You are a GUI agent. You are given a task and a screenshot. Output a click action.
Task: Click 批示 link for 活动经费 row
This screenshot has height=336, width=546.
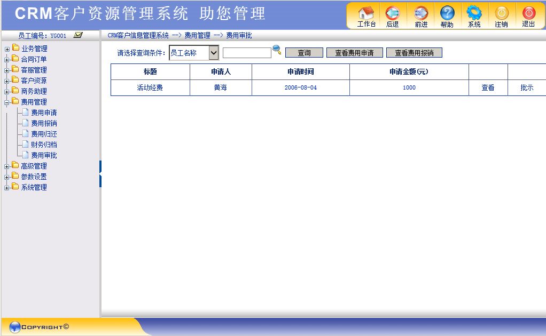527,87
